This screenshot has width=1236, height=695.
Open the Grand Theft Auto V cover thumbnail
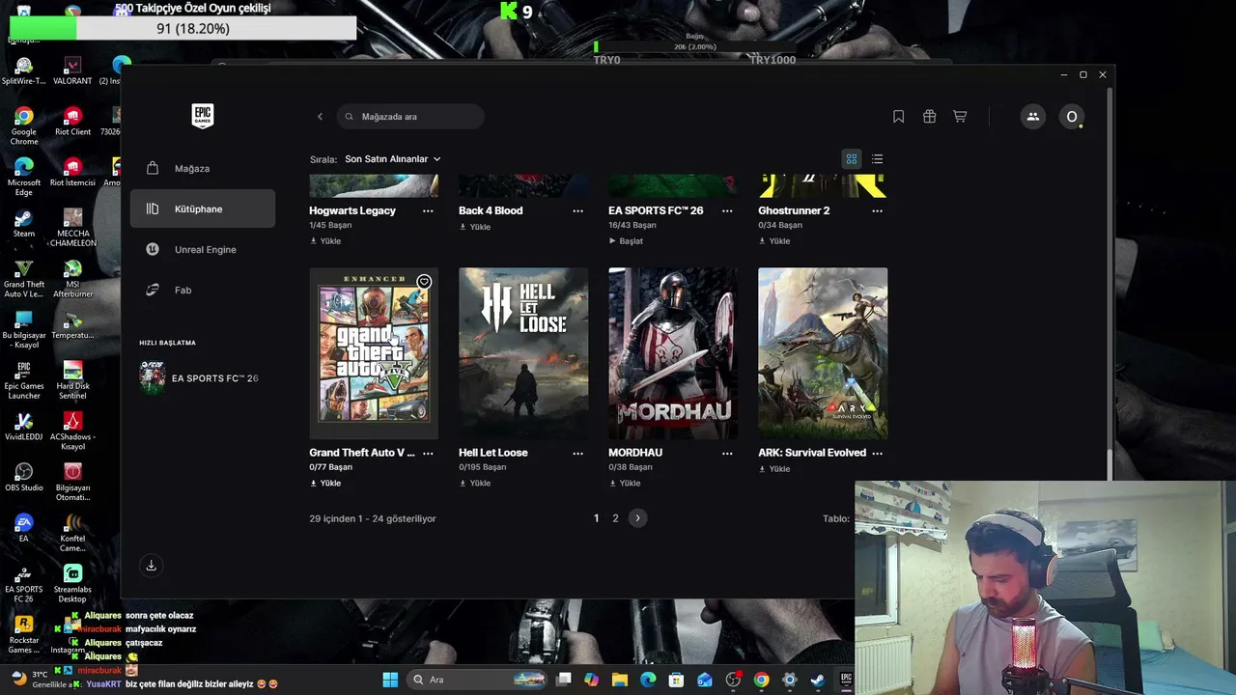[374, 353]
